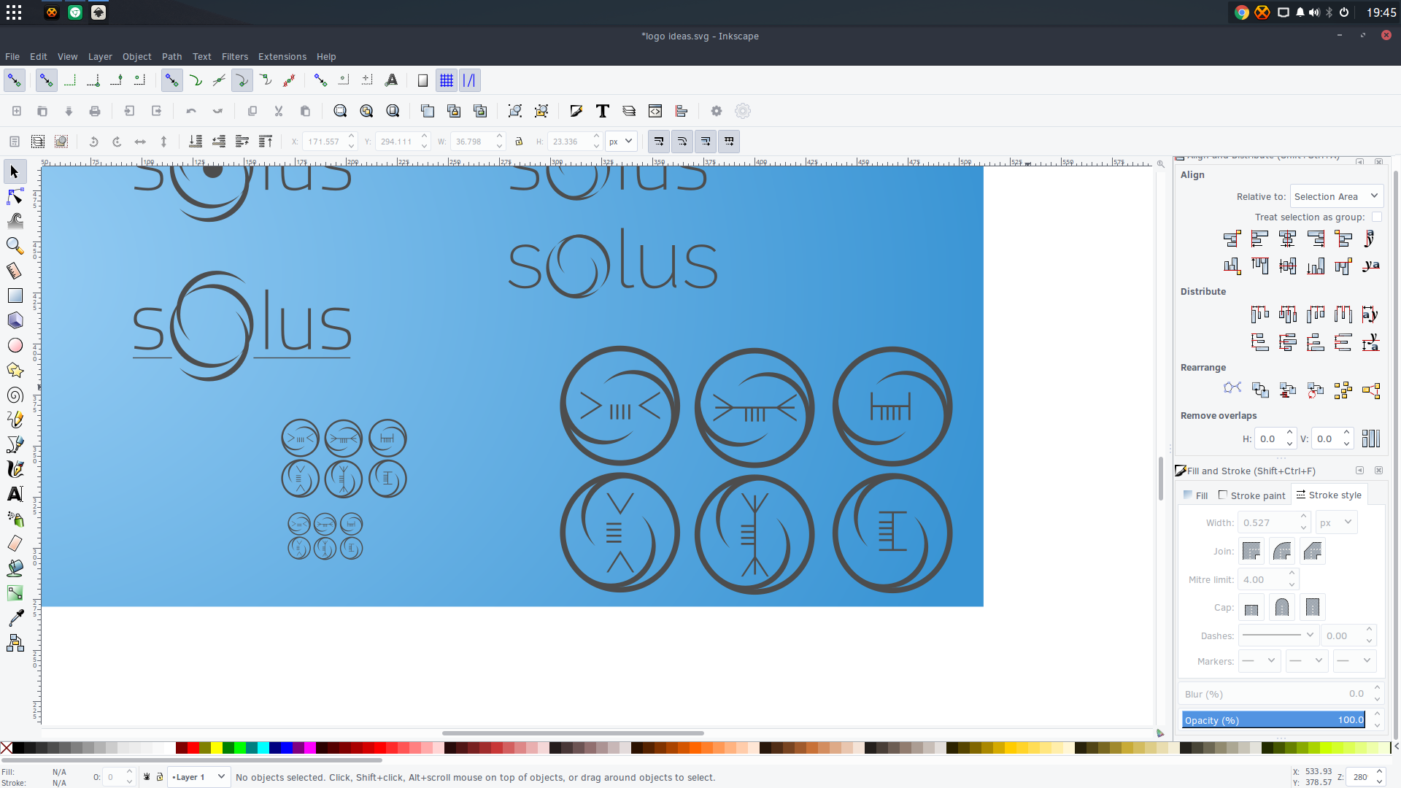This screenshot has width=1401, height=788.
Task: Toggle Treat selection as group checkbox
Action: click(x=1376, y=217)
